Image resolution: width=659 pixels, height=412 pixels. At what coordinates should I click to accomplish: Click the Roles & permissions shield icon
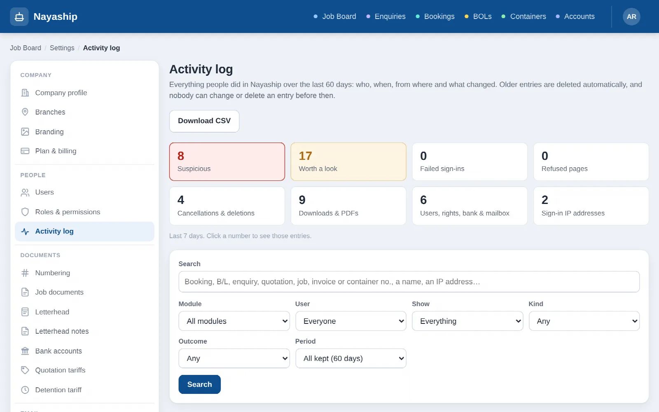[25, 212]
